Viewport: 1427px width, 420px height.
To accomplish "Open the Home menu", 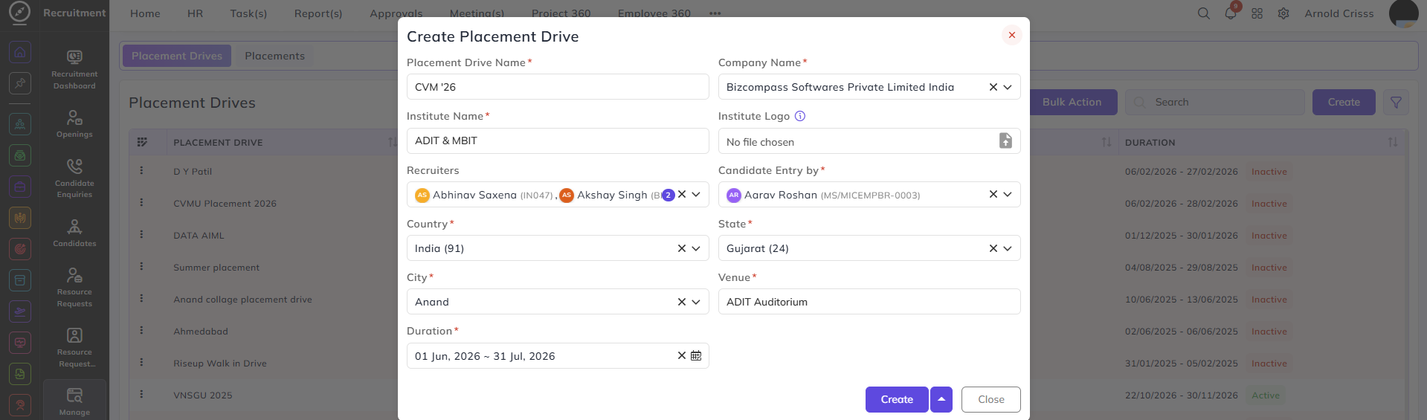I will click(145, 13).
